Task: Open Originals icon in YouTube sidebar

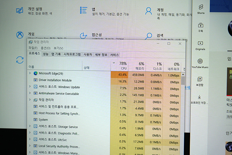Action: point(200,43)
